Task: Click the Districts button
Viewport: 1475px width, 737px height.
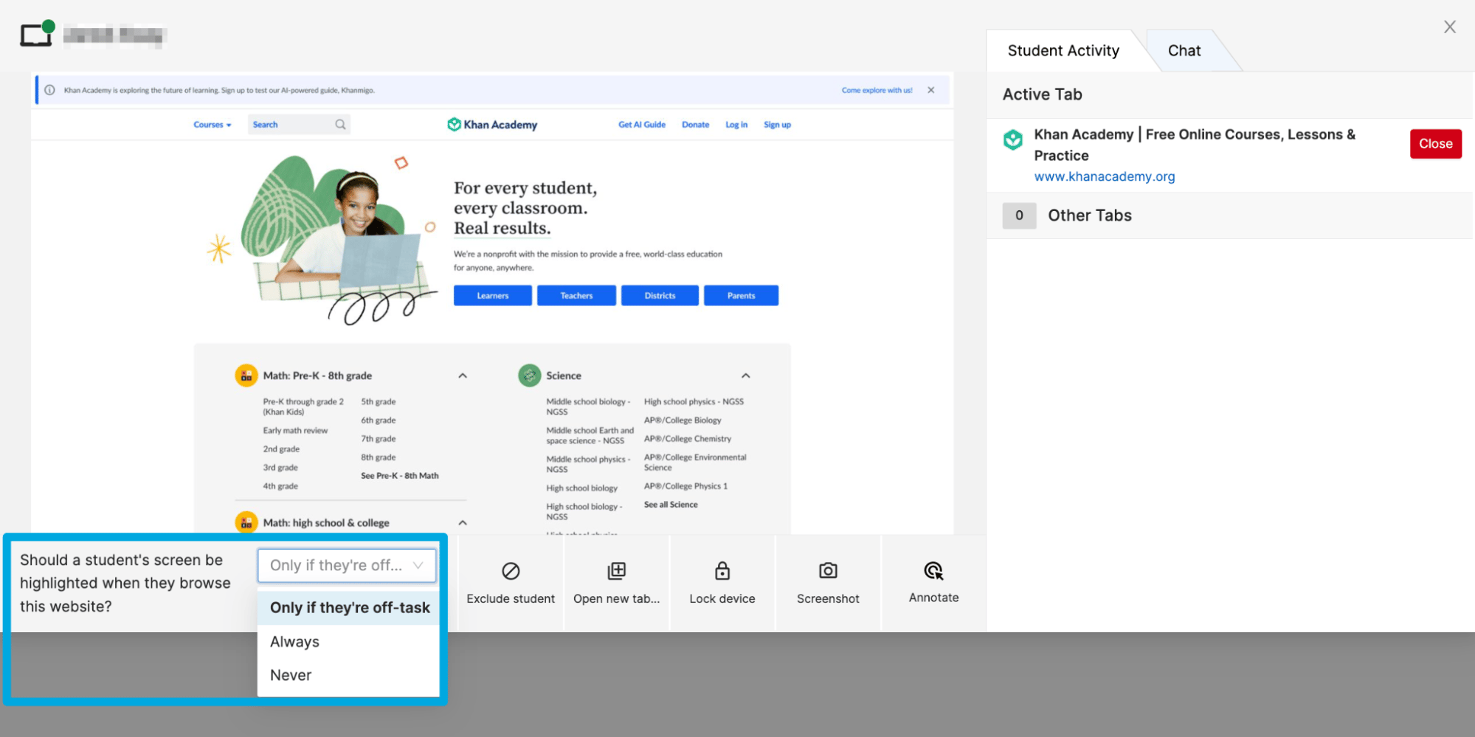Action: pos(660,296)
